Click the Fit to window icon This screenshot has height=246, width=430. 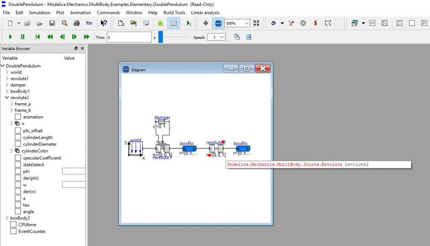point(257,24)
